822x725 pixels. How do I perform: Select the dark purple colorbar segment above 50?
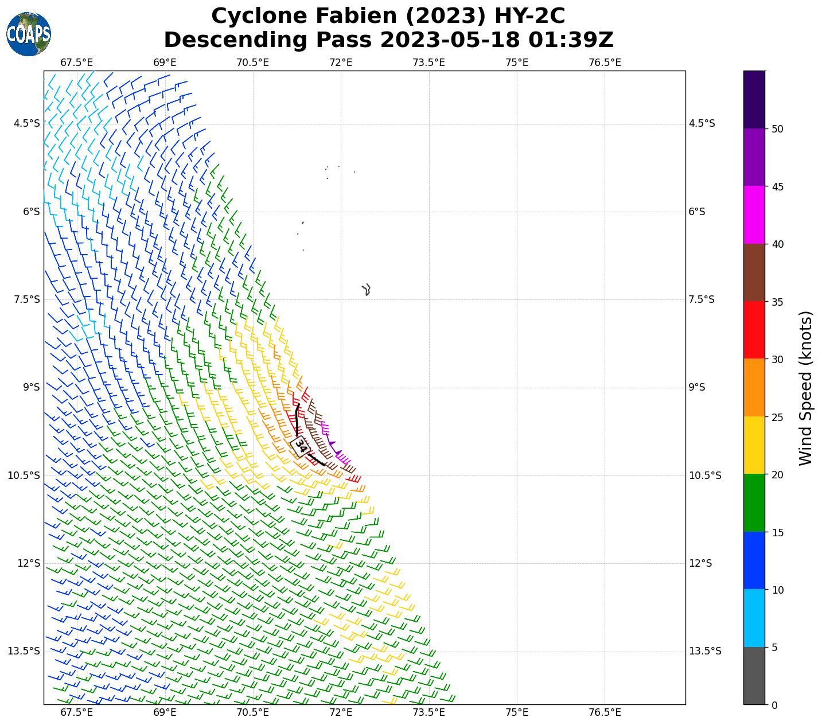click(x=754, y=99)
